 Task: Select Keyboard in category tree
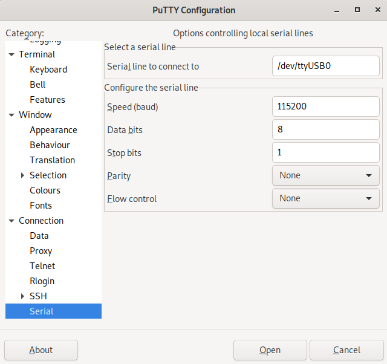point(48,70)
